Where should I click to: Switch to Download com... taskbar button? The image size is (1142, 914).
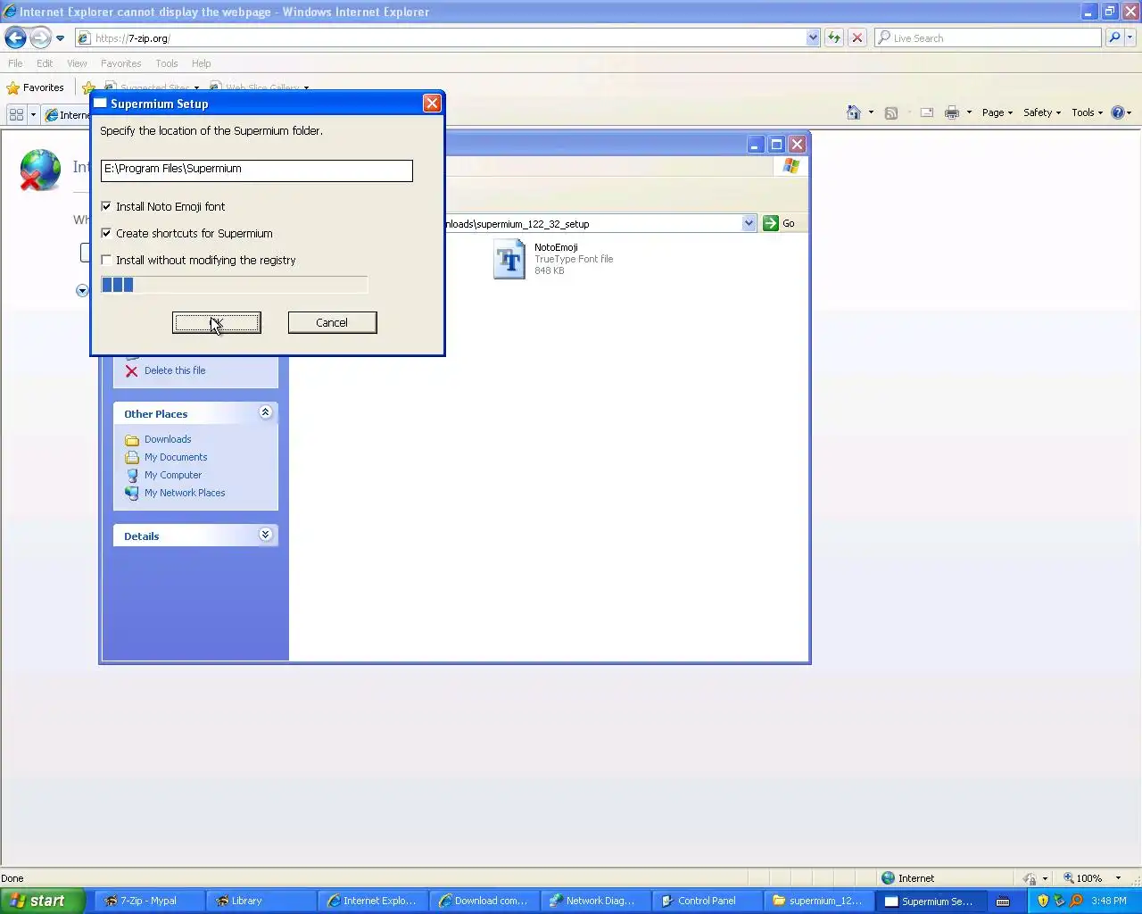pos(484,901)
